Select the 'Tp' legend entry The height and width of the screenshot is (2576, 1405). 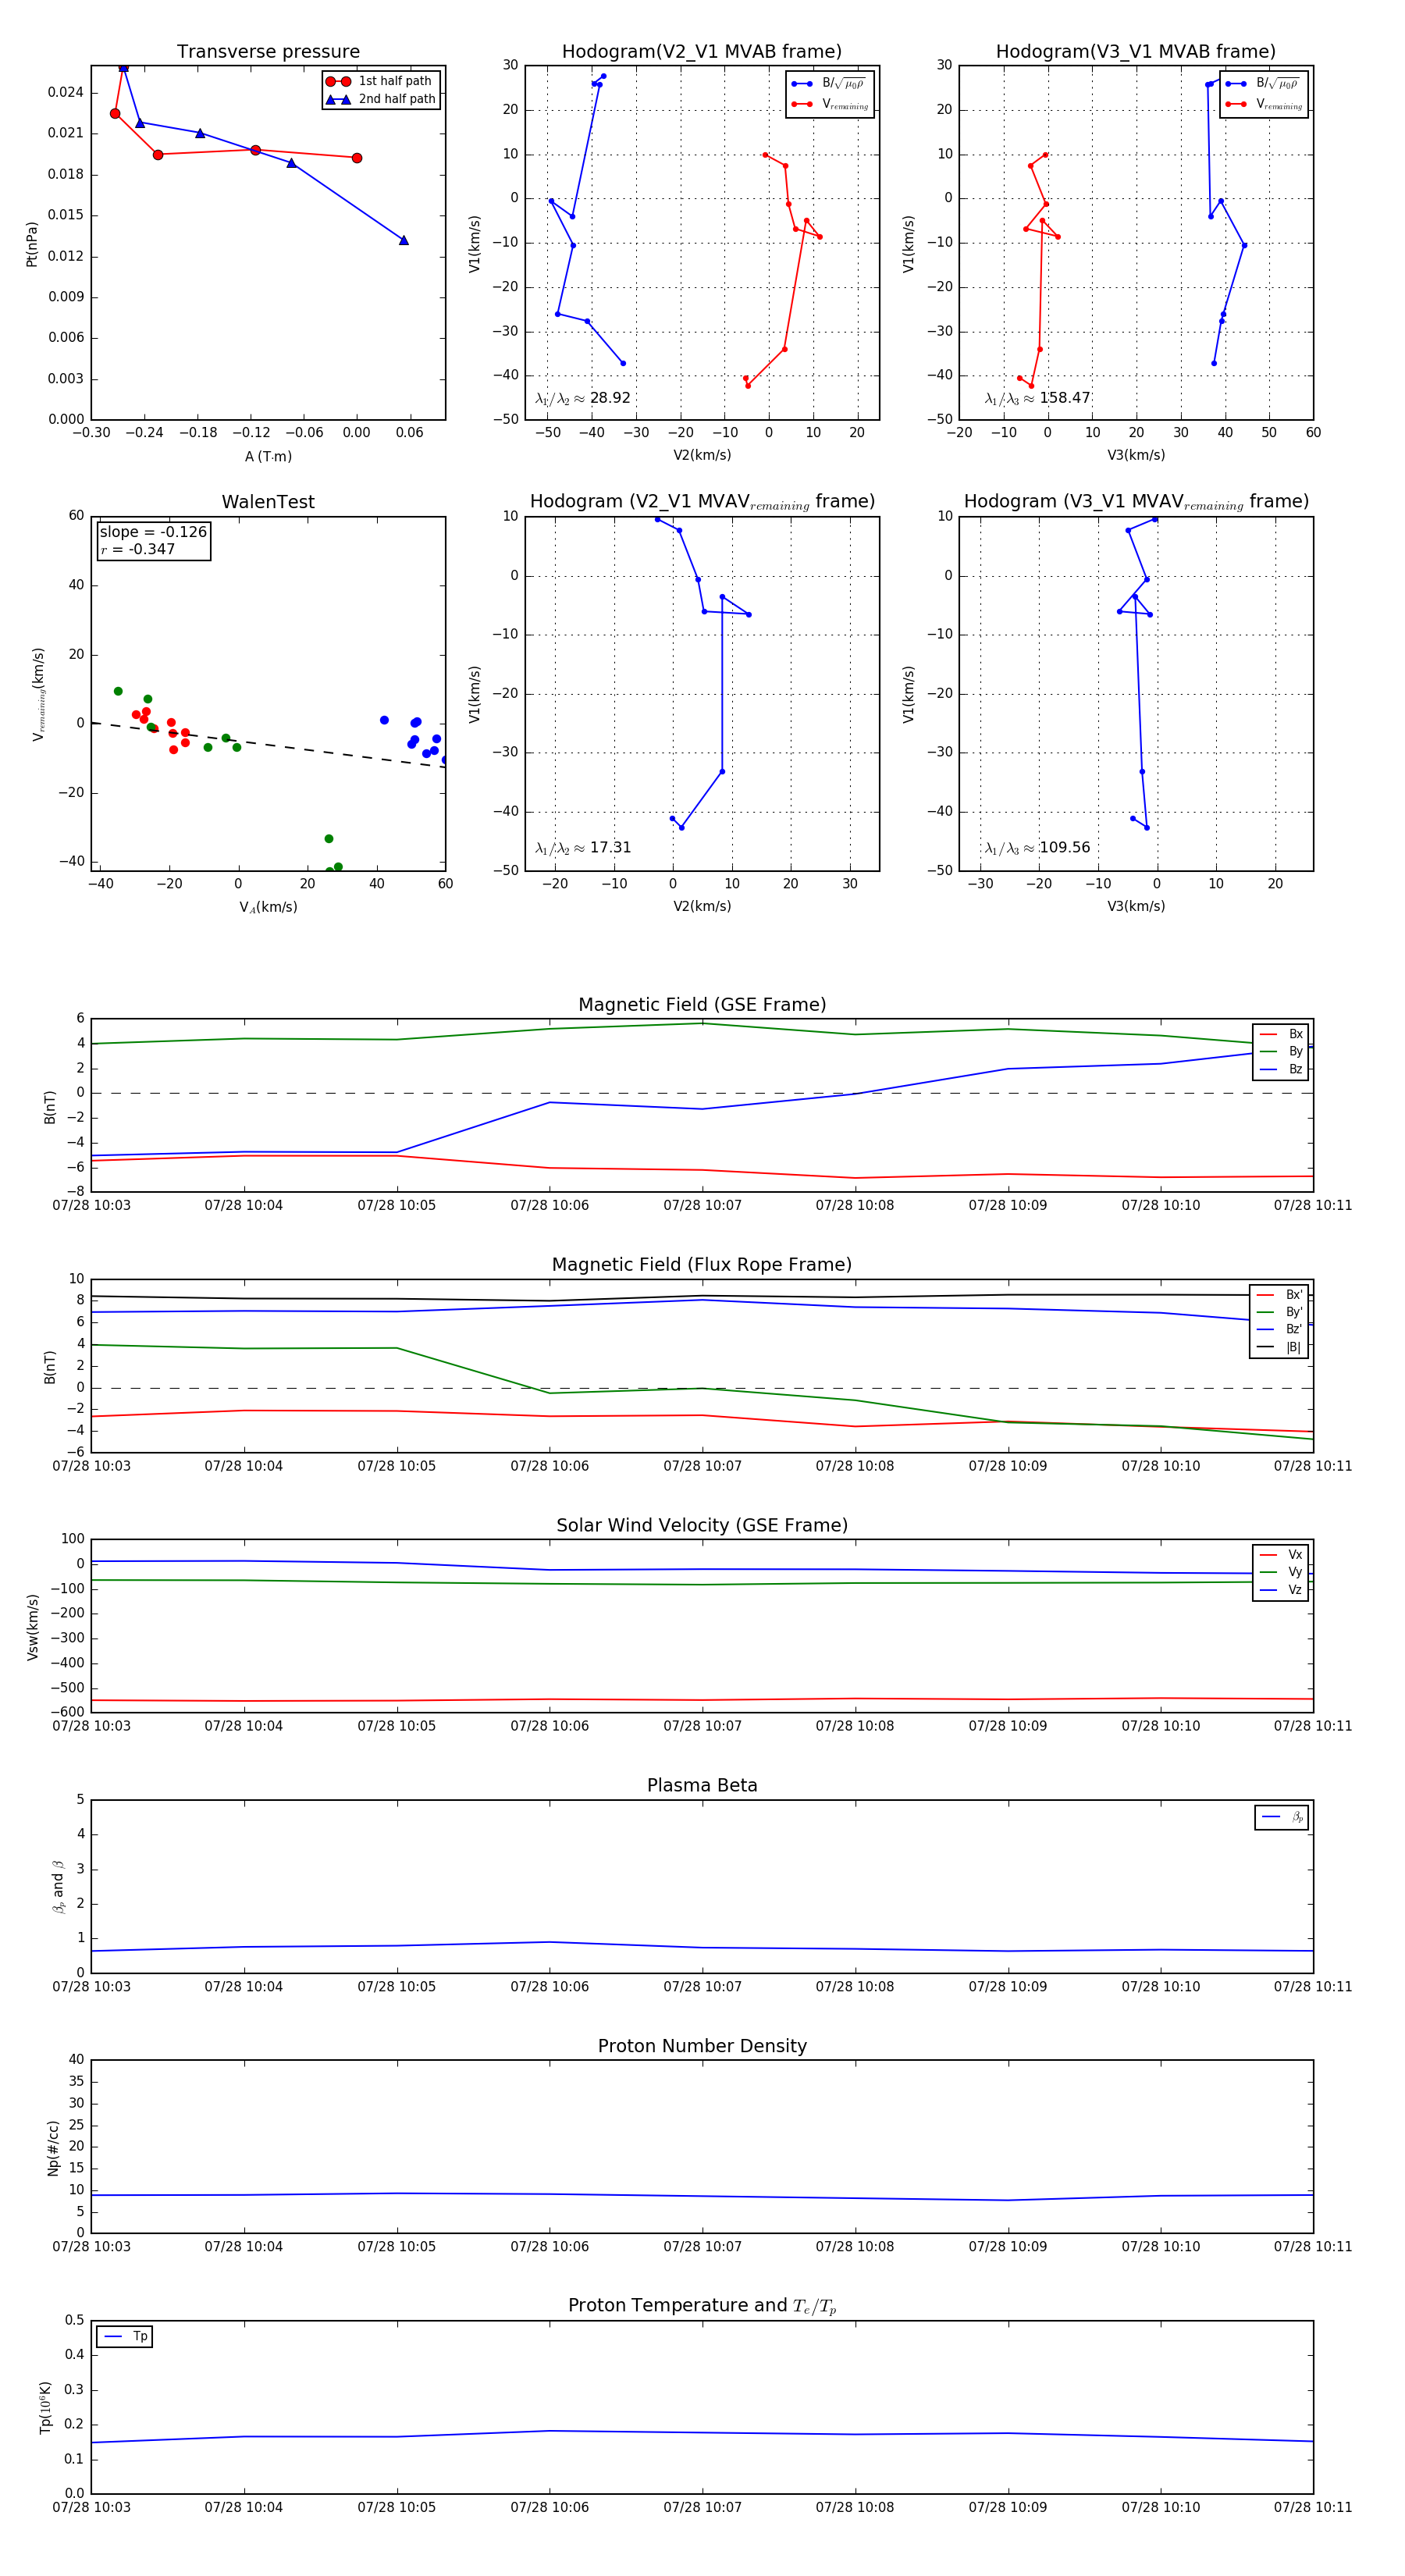[x=125, y=2337]
